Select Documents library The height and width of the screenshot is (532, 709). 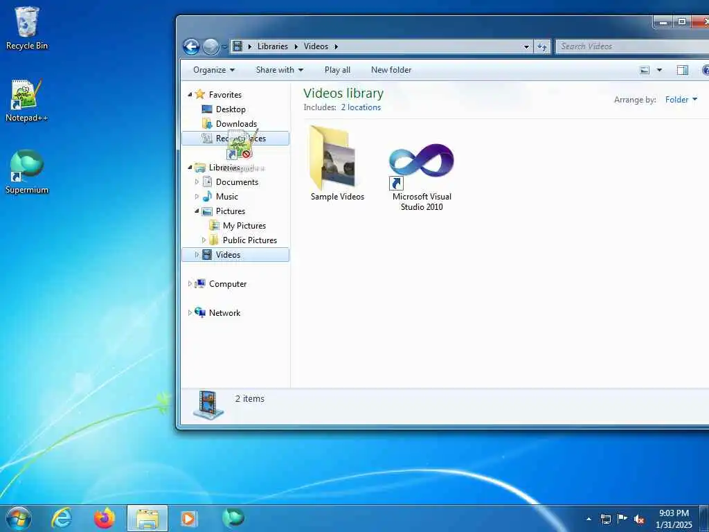pyautogui.click(x=237, y=182)
